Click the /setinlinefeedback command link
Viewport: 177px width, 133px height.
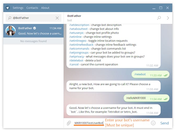[x=81, y=45]
